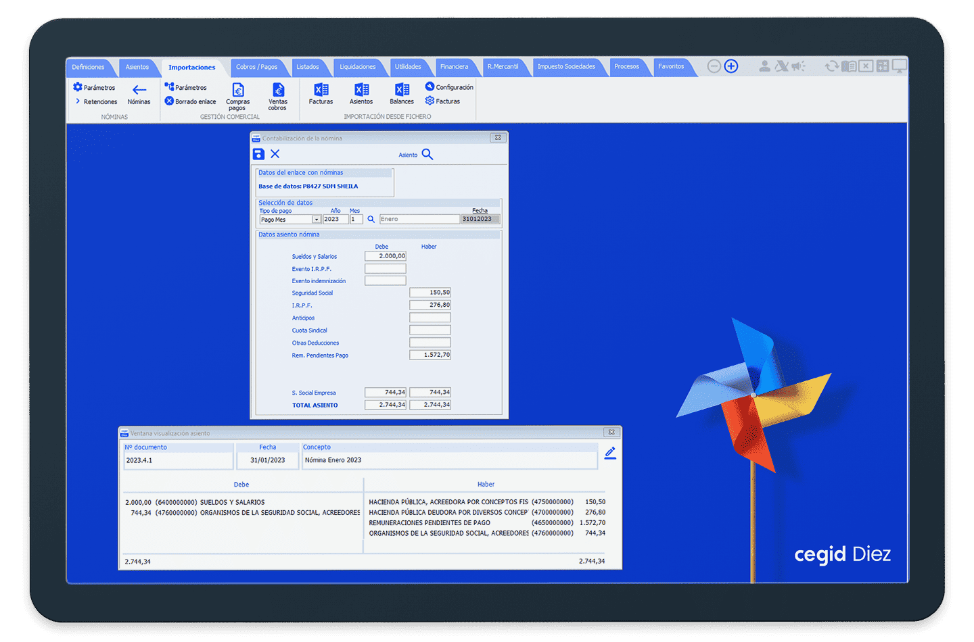Click the month lookup magnifier icon
The image size is (974, 642).
[371, 220]
